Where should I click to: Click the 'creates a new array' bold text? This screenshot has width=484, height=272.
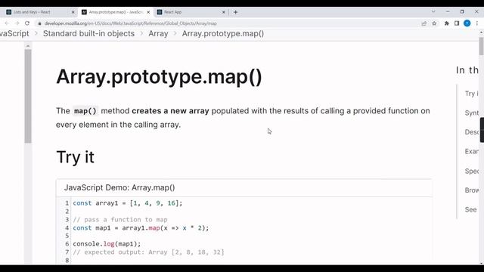[x=170, y=111]
